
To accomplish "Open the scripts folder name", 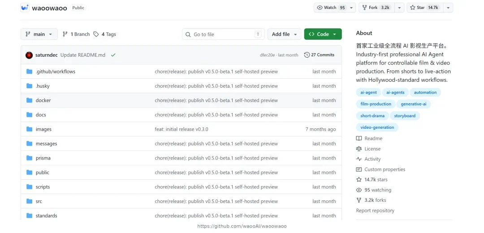I will click(x=43, y=187).
